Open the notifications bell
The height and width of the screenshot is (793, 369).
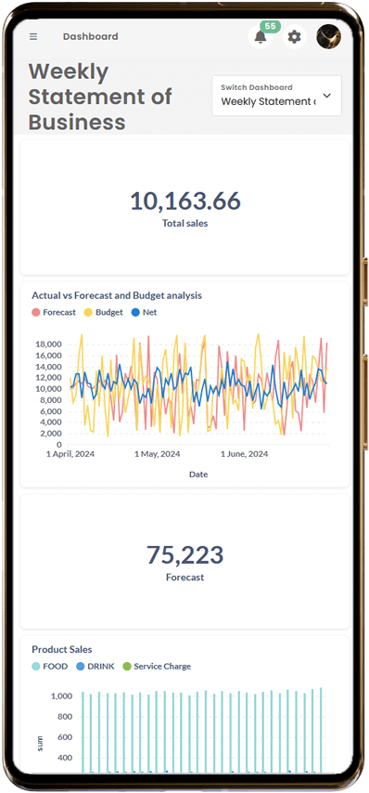[x=261, y=37]
